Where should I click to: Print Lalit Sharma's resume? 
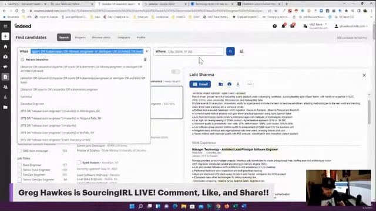tap(229, 84)
